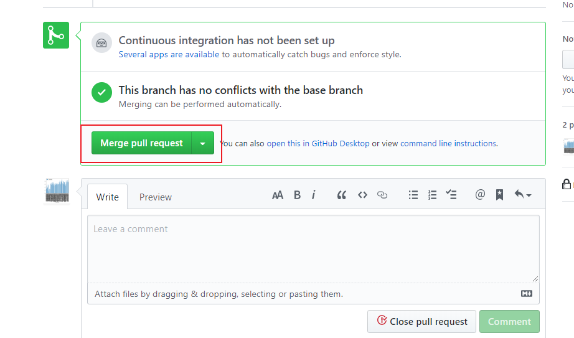Add a bulleted list
This screenshot has width=574, height=338.
(x=413, y=195)
